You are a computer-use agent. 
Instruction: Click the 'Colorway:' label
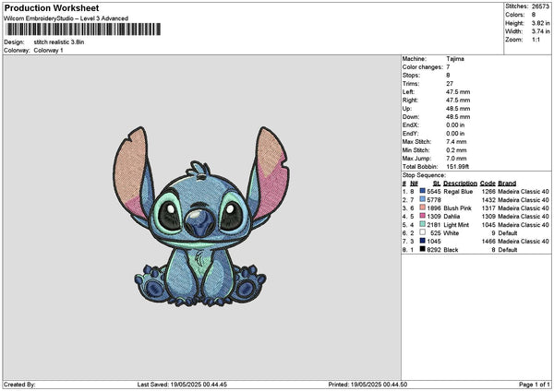point(17,51)
